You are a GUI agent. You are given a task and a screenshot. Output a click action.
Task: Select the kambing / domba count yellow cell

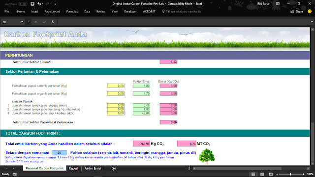(x=116, y=109)
